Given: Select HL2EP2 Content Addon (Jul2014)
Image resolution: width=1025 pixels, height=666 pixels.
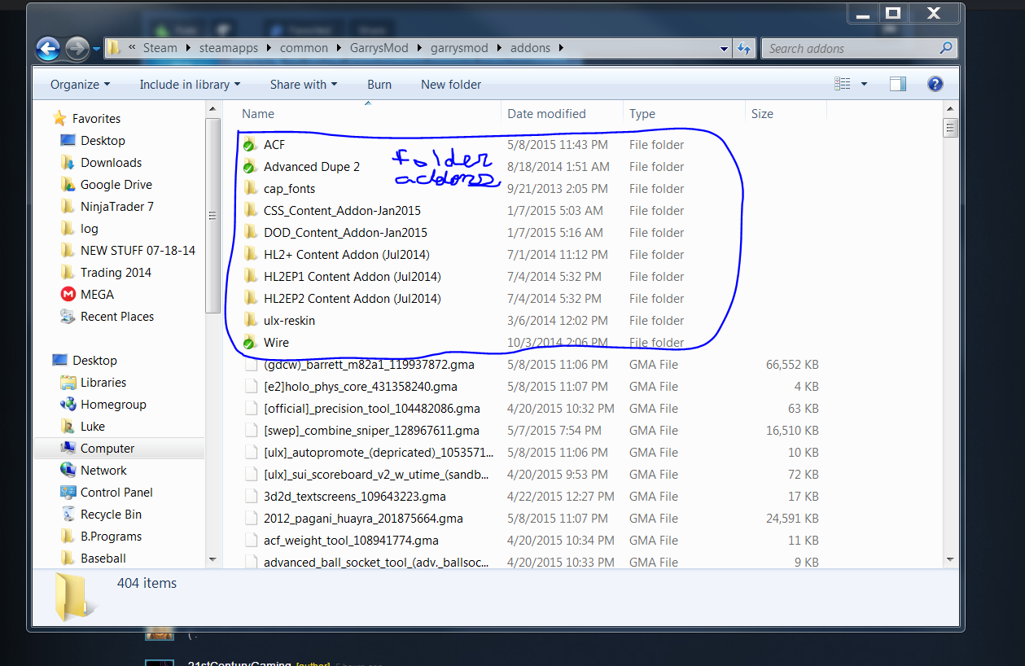Looking at the screenshot, I should [352, 299].
